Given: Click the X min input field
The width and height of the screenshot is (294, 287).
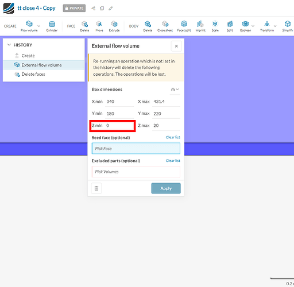Looking at the screenshot, I should tap(119, 102).
